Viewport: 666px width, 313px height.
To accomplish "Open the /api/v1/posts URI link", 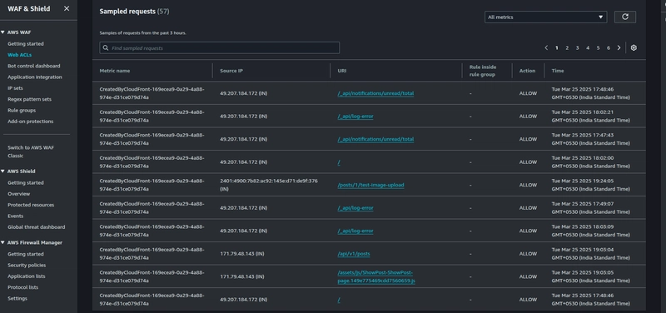I will coord(354,254).
